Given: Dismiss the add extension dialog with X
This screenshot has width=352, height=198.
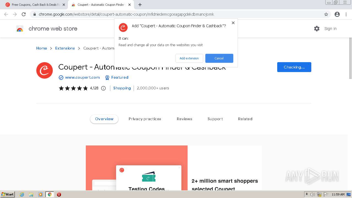Looking at the screenshot, I should click(233, 23).
